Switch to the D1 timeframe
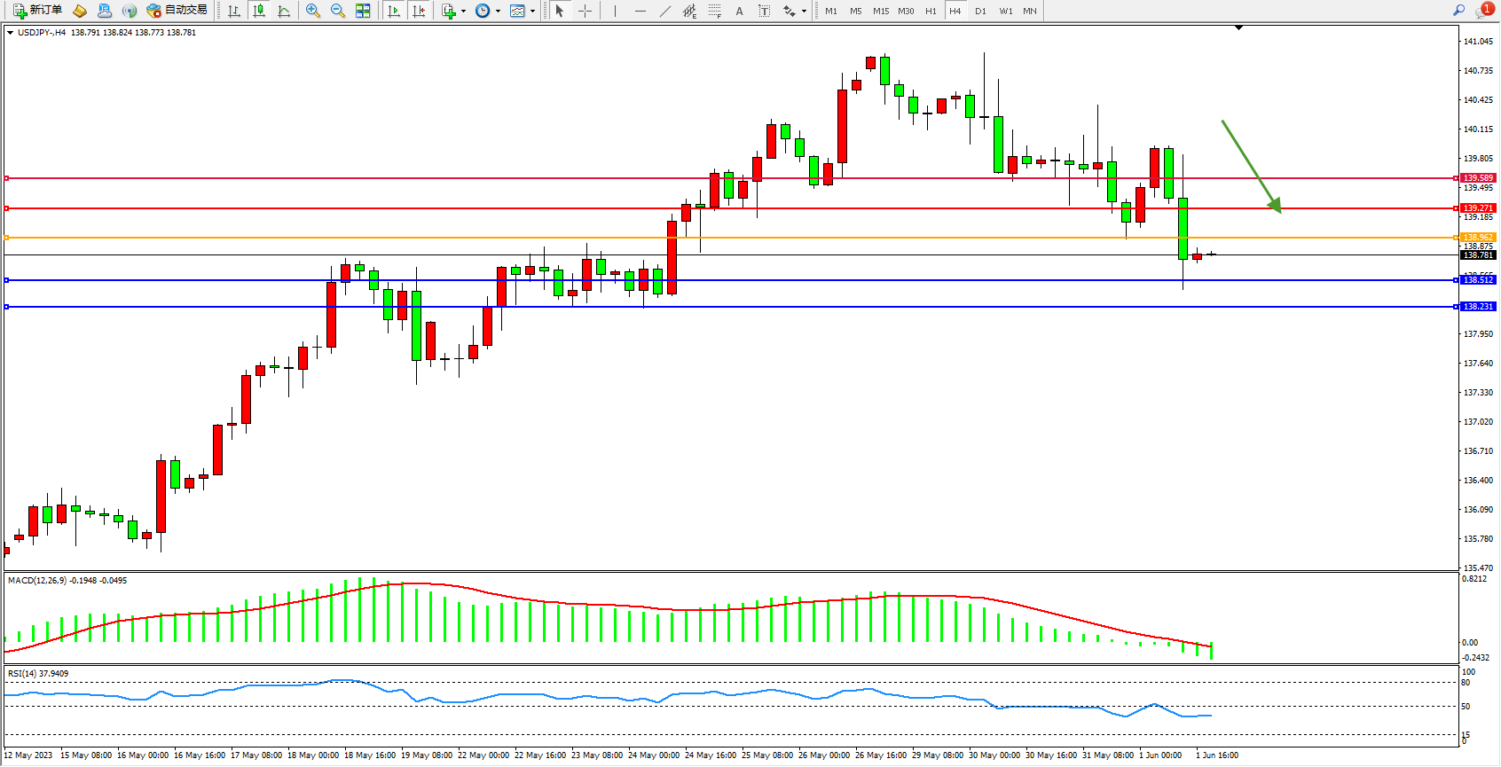 coord(980,11)
